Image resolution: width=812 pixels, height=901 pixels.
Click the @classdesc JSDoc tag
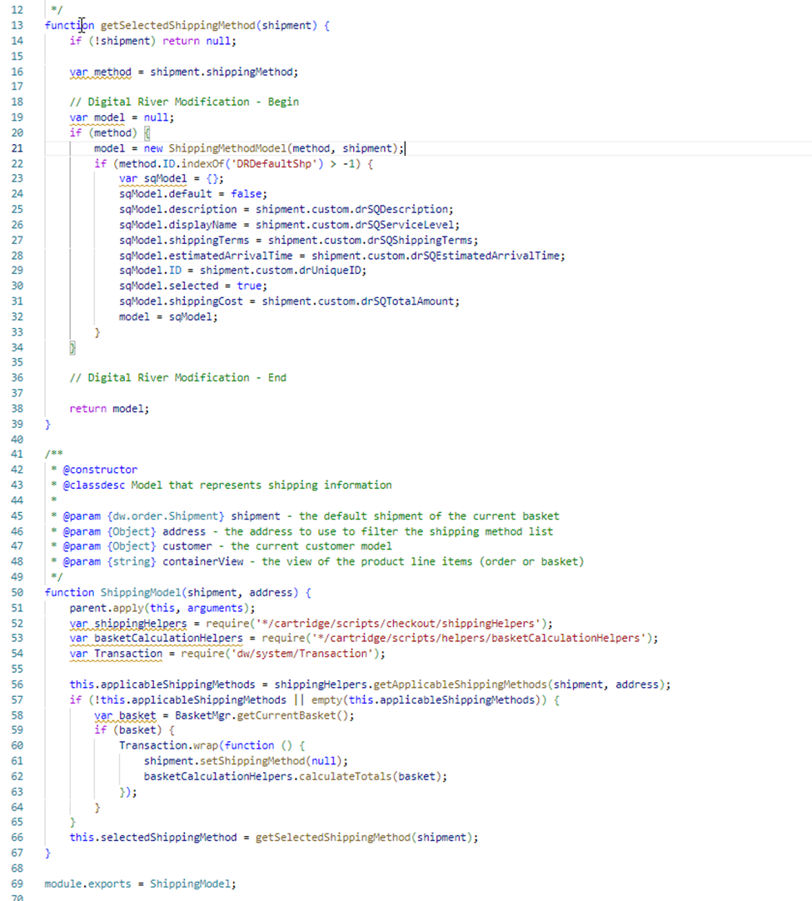coord(87,485)
